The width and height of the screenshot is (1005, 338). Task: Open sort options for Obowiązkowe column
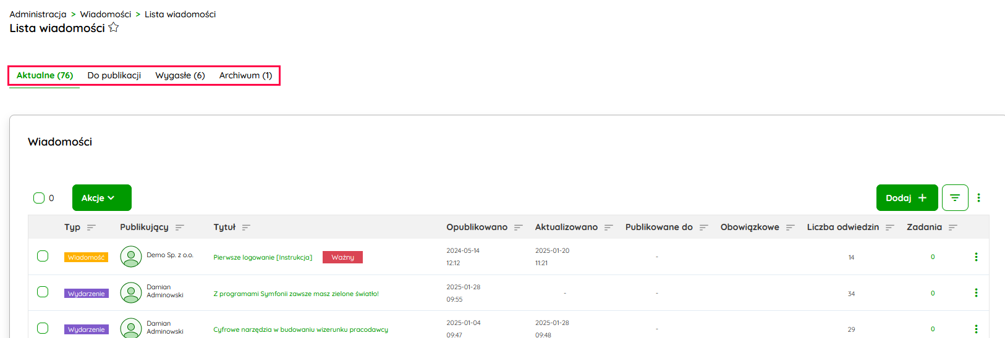point(791,228)
